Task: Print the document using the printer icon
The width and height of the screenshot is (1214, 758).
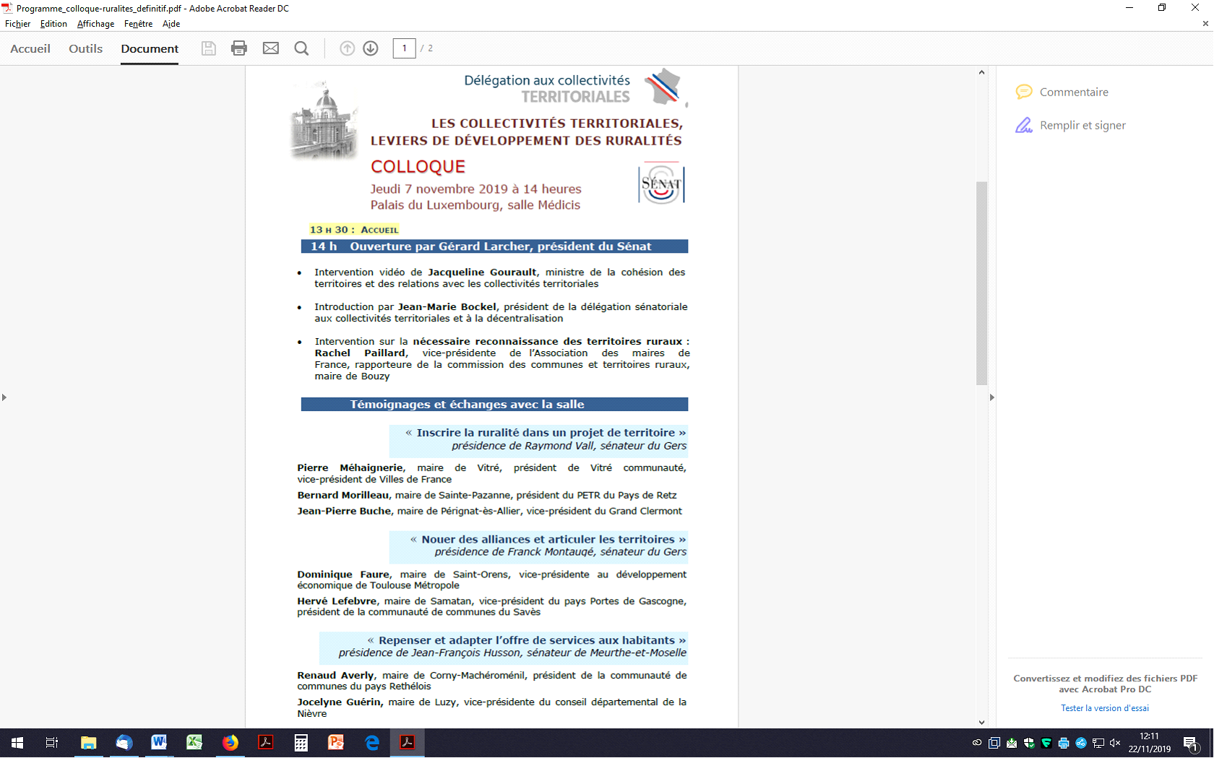Action: click(x=239, y=48)
